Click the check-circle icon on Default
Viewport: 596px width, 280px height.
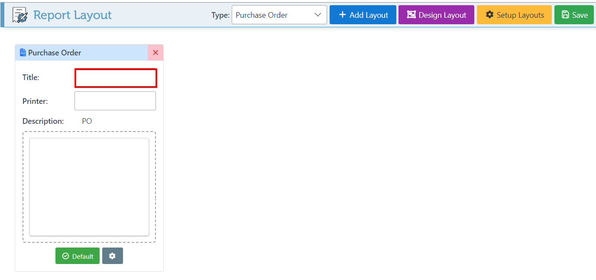pos(65,256)
